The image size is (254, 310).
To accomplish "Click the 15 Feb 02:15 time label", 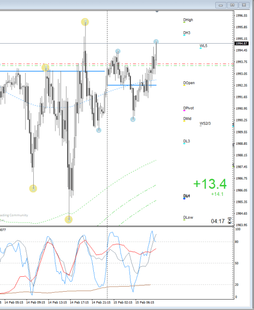I will (123, 303).
